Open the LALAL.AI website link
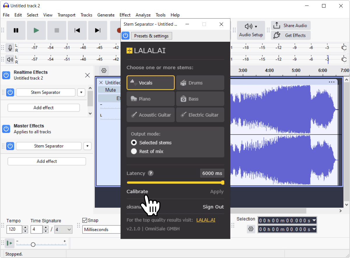The image size is (350, 258). [206, 220]
